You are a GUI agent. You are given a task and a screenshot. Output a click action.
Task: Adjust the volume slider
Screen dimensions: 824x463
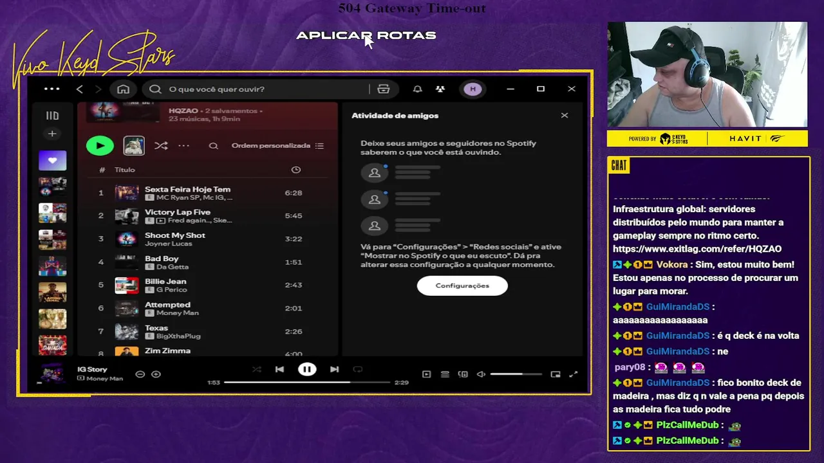pos(516,374)
